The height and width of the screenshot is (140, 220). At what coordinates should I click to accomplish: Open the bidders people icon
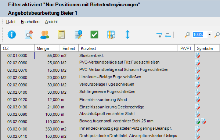click(x=45, y=35)
